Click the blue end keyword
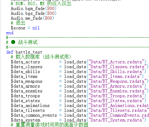This screenshot has width=149, height=127. pyautogui.click(x=10, y=33)
